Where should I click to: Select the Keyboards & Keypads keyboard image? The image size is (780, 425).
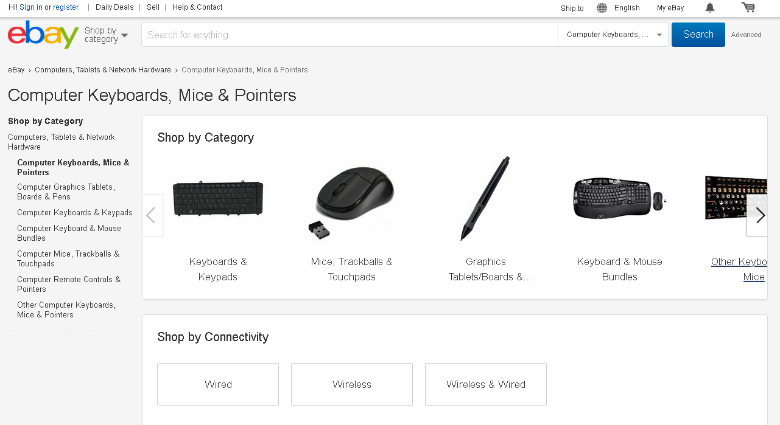218,199
